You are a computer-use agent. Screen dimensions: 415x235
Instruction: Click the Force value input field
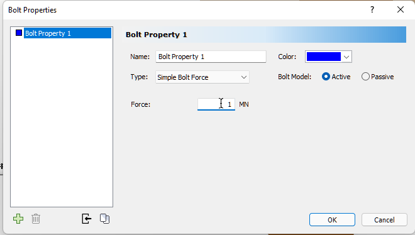pos(216,104)
